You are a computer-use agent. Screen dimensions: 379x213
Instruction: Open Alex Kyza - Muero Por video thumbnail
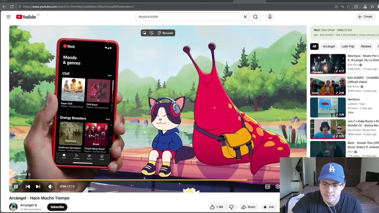click(328, 64)
